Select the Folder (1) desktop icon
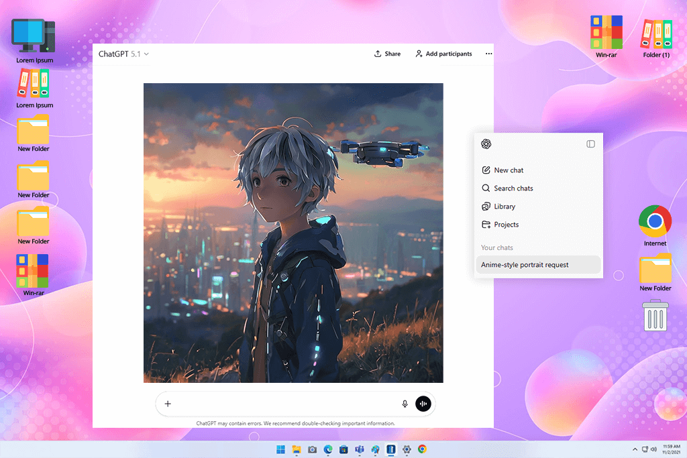 (656, 38)
